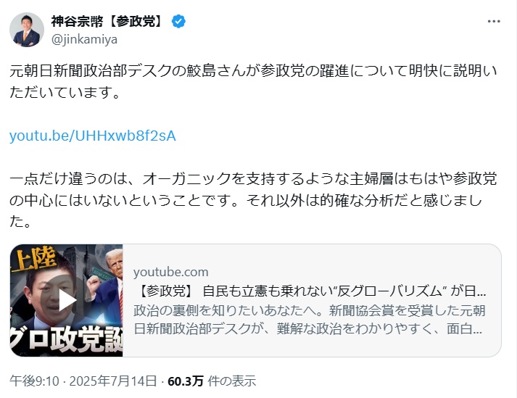The width and height of the screenshot is (517, 398).
Task: Open the profile avatar of 神谷宗幣
Action: click(x=27, y=30)
